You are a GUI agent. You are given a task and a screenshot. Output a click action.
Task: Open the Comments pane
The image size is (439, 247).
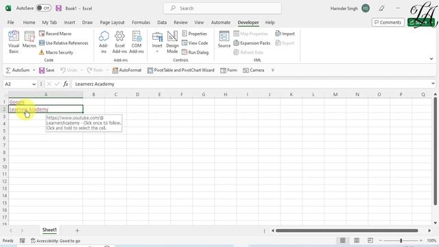pos(388,23)
